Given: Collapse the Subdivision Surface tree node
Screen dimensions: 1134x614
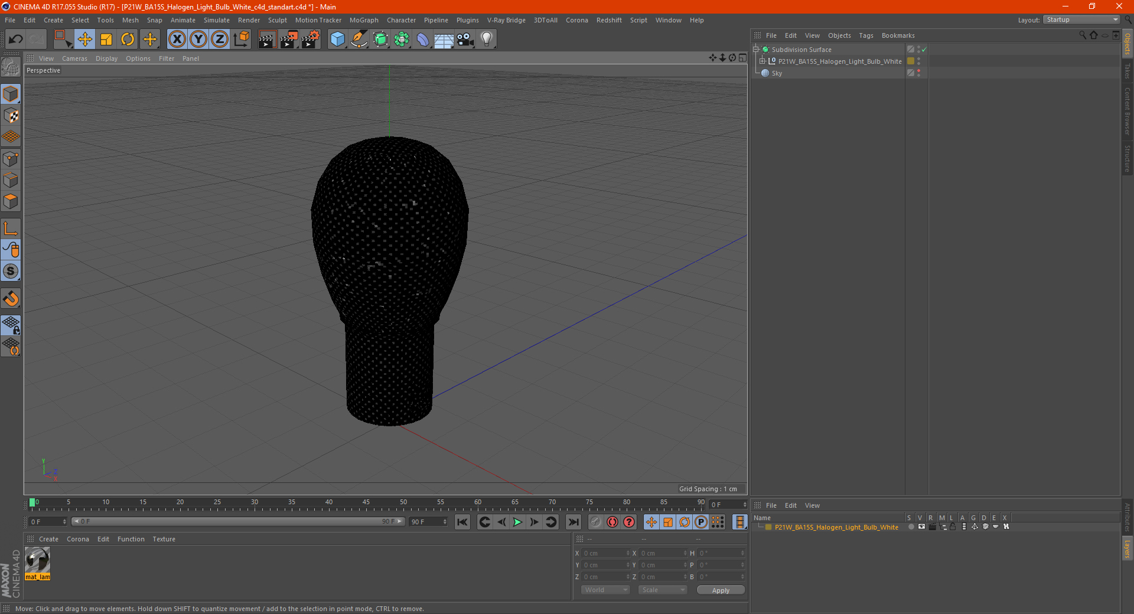Looking at the screenshot, I should point(755,50).
